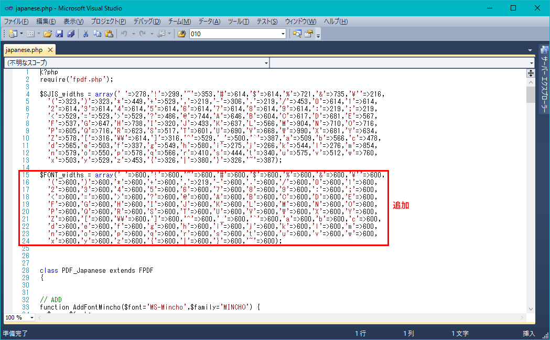Image resolution: width=550 pixels, height=340 pixels.
Task: Click the Paste clipboard icon
Action: [x=109, y=34]
